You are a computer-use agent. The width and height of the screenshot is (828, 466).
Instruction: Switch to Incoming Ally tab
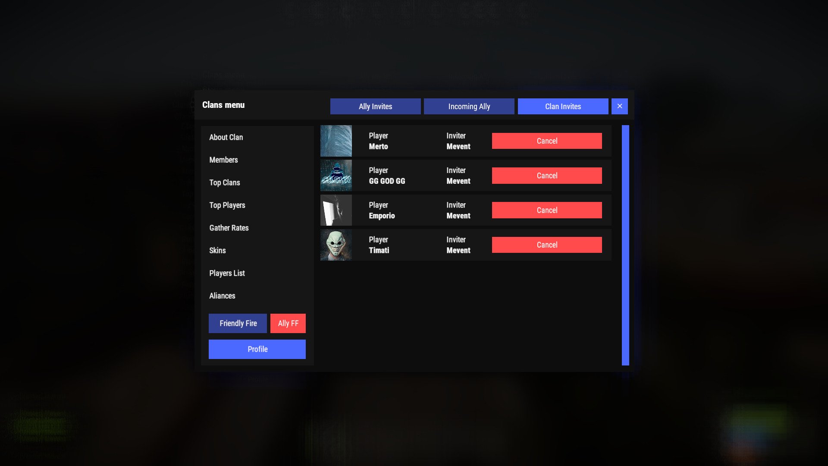469,107
